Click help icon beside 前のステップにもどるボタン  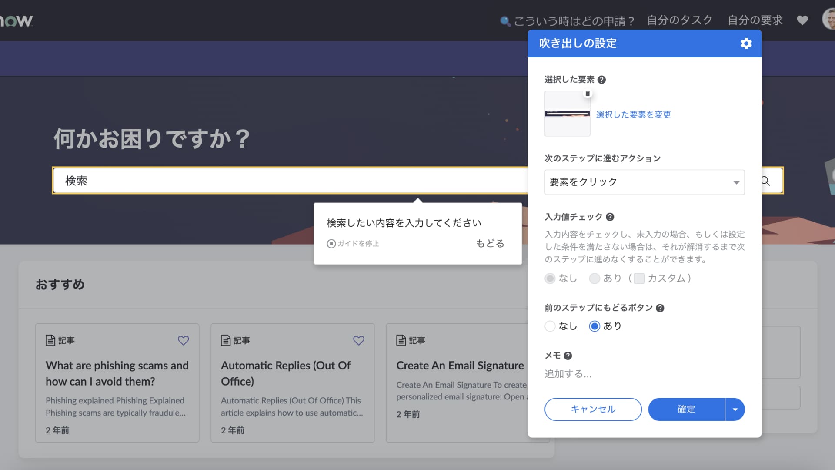pos(660,308)
